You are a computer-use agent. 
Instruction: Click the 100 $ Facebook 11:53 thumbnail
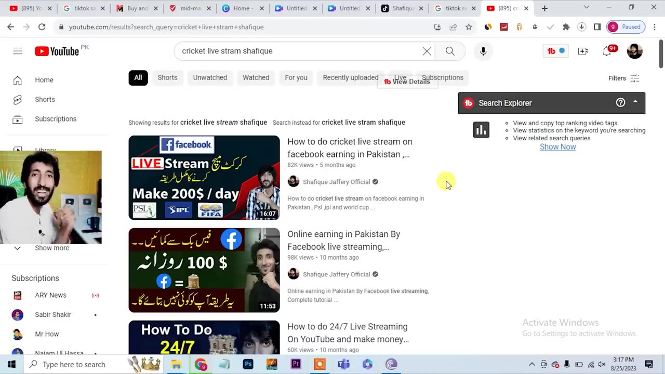click(204, 270)
